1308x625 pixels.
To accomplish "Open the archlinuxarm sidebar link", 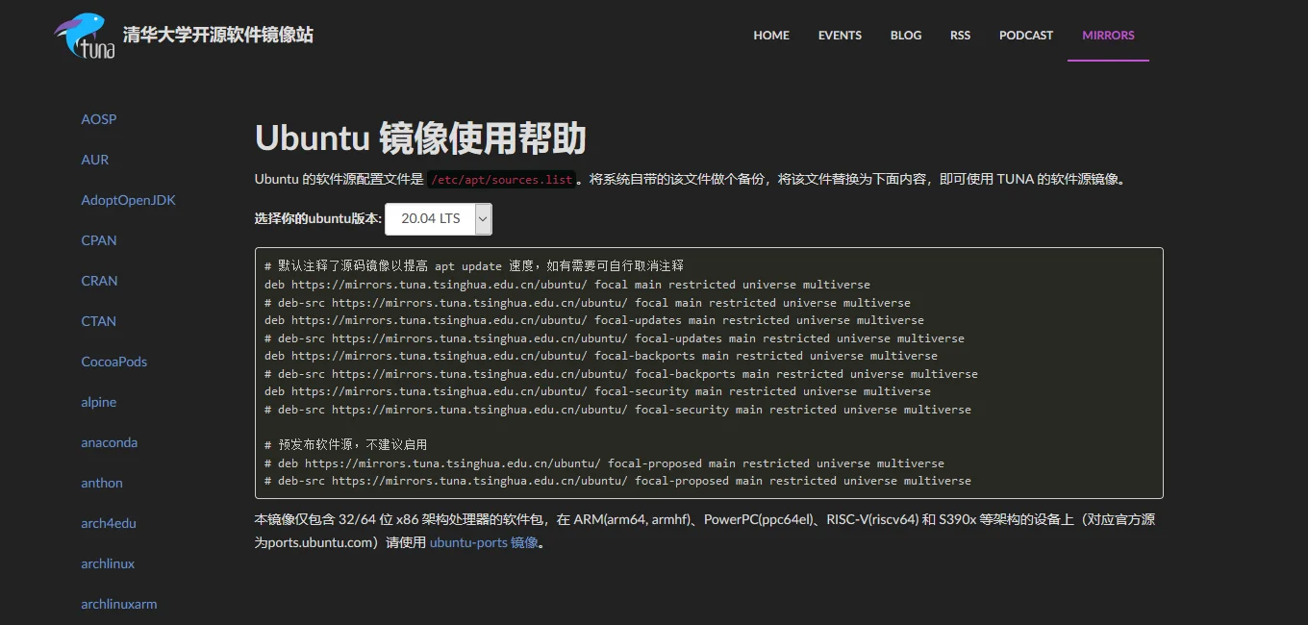I will [x=119, y=604].
